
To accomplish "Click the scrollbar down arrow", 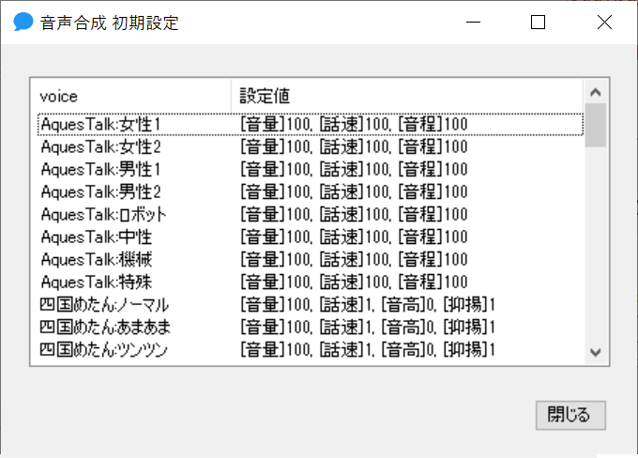I will point(595,352).
